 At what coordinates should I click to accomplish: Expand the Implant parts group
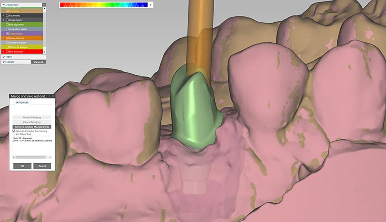coord(3,20)
